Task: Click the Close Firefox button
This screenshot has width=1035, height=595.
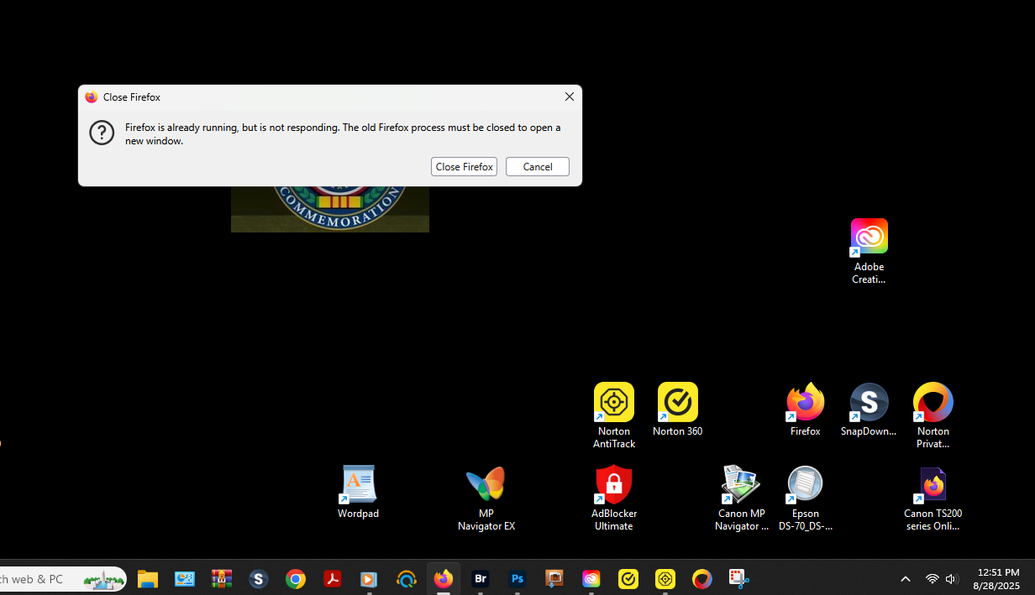Action: [464, 167]
